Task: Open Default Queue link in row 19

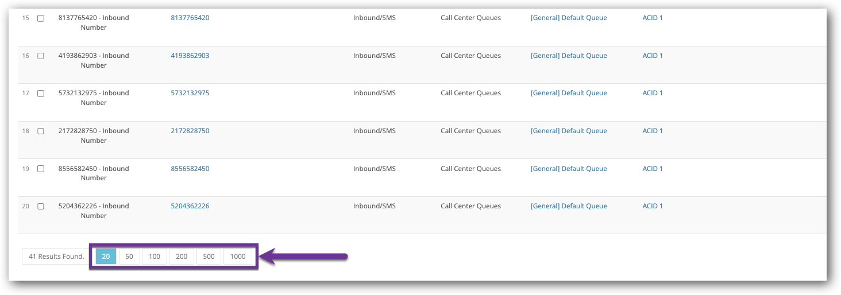Action: [569, 169]
